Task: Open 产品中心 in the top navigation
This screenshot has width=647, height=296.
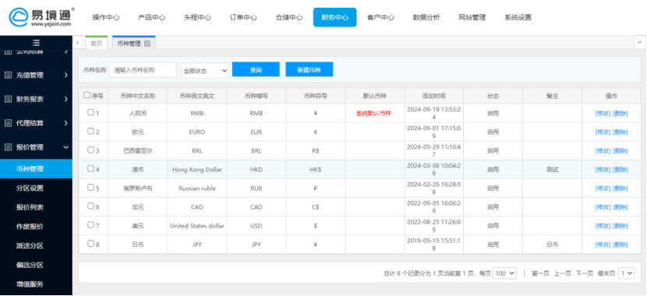Action: tap(151, 17)
